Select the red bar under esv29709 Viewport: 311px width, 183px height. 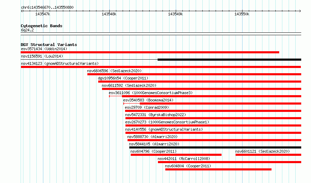[x=213, y=111]
